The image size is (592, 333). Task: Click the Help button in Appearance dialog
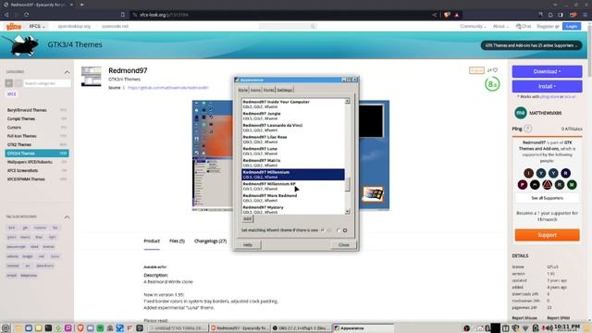tap(248, 244)
